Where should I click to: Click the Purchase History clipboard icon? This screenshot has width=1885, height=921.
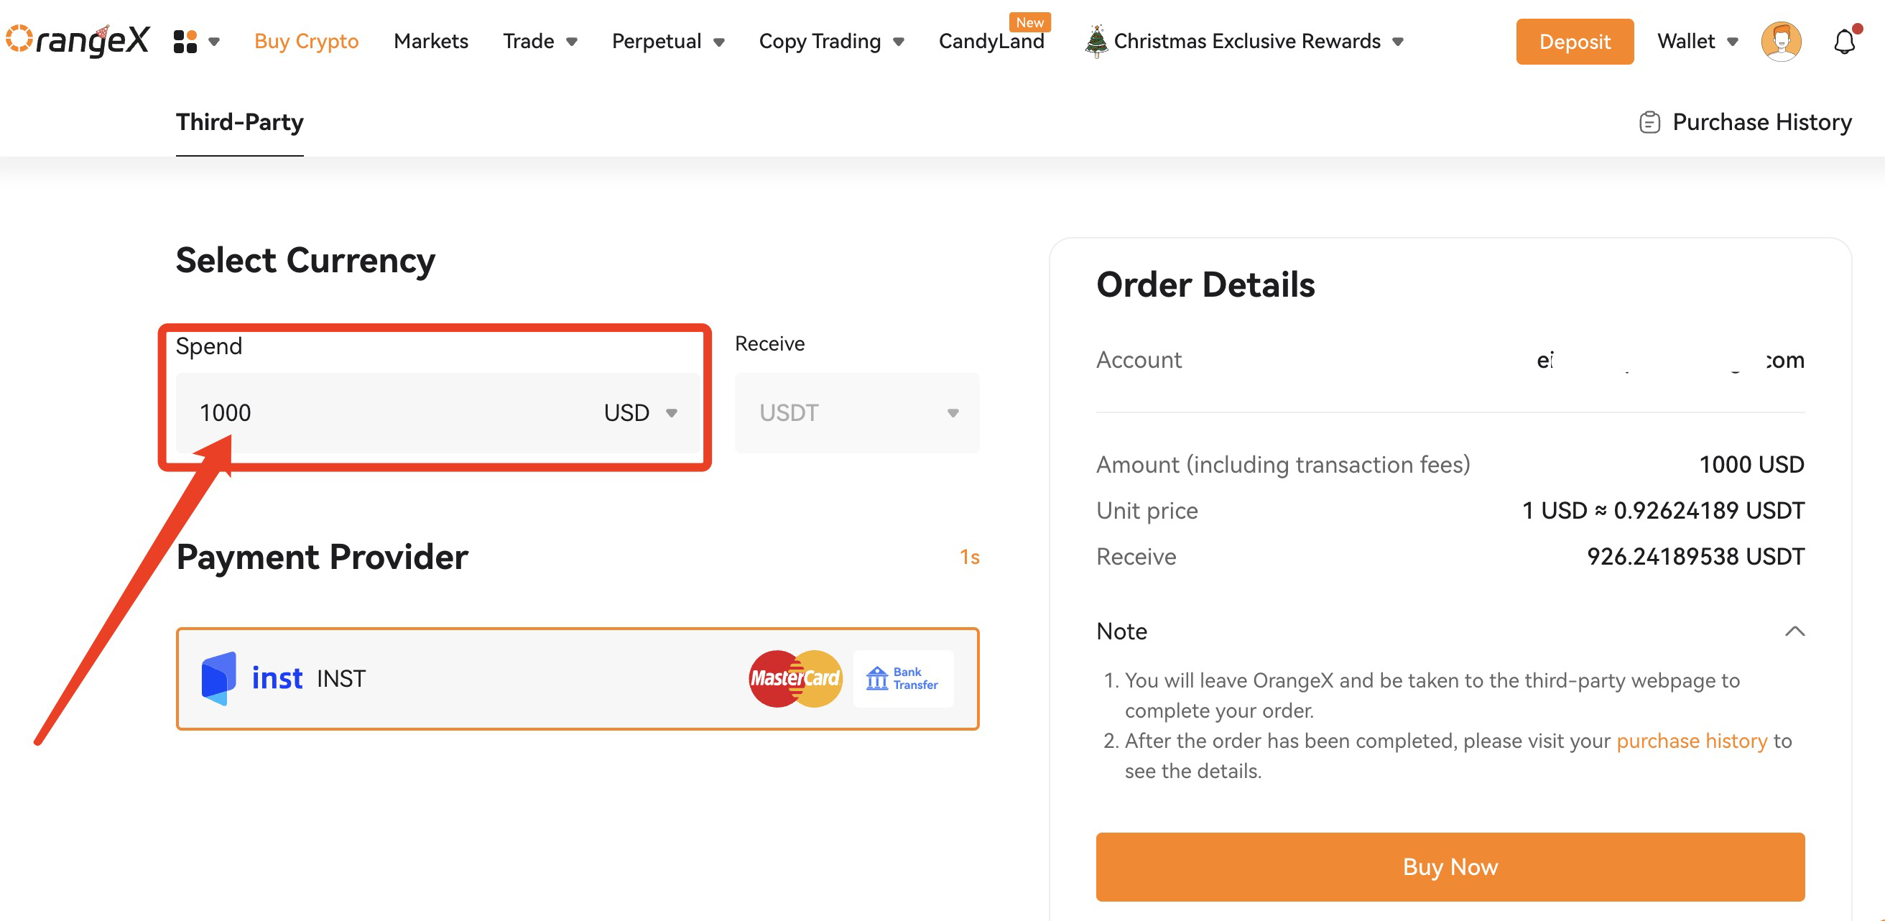click(1649, 122)
